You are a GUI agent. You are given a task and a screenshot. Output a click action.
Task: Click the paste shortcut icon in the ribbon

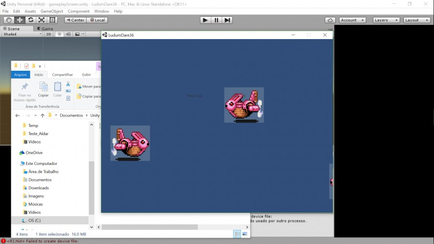tap(68, 98)
